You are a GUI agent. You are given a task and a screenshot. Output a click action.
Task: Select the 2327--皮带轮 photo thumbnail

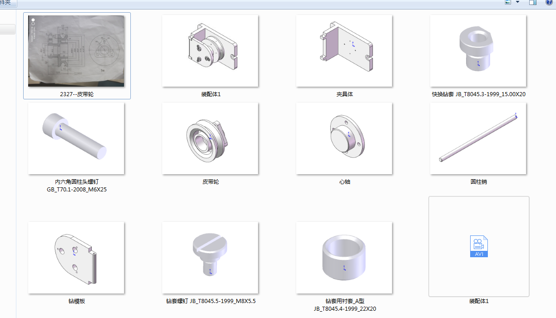click(76, 51)
